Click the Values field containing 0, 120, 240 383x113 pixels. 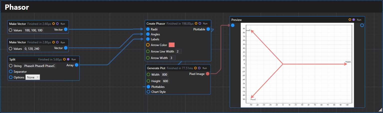[x=32, y=49]
